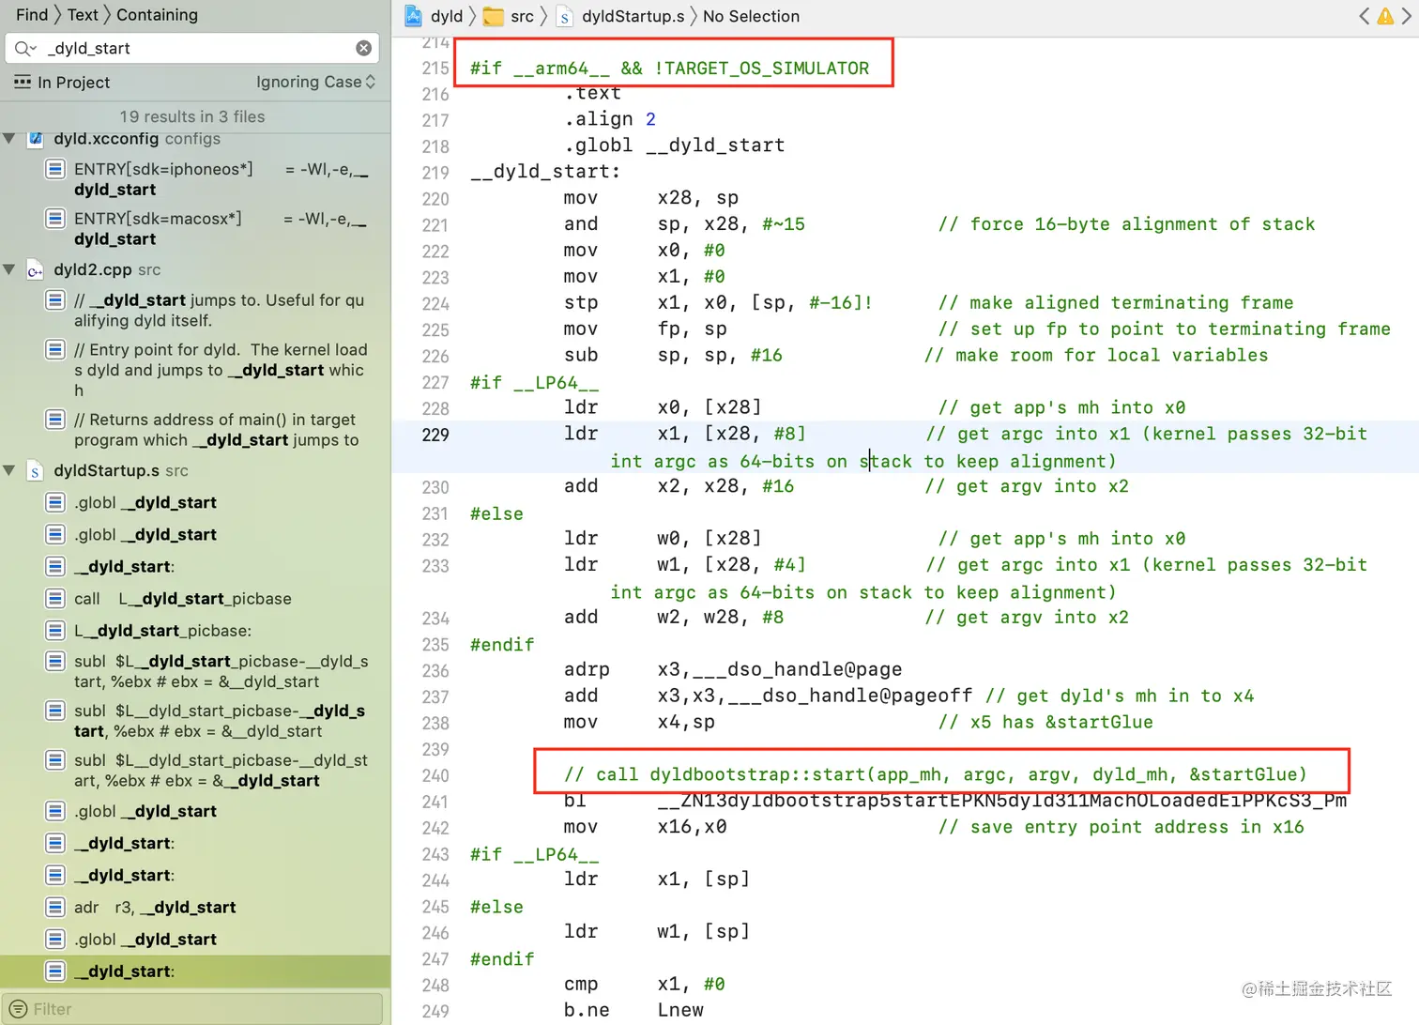The width and height of the screenshot is (1419, 1025).
Task: Click the src folder in jump bar
Action: [x=509, y=16]
